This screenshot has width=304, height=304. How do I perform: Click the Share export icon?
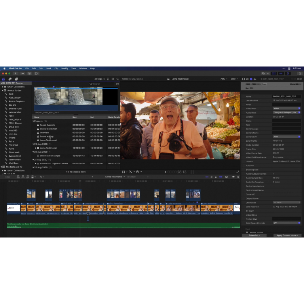(300, 74)
